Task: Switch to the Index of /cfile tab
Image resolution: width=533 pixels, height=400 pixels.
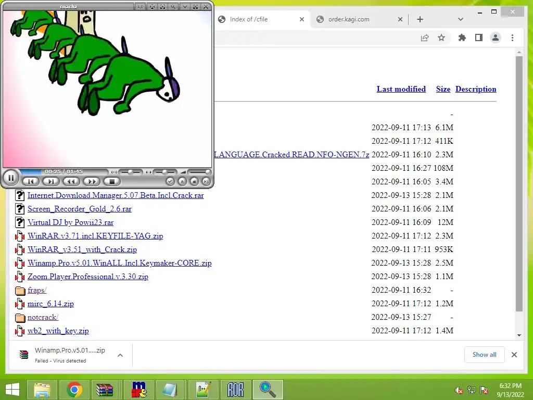Action: tap(260, 19)
